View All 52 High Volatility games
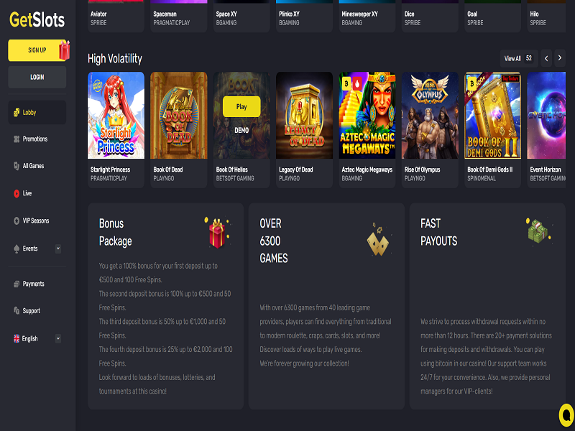575x431 pixels. coord(518,58)
